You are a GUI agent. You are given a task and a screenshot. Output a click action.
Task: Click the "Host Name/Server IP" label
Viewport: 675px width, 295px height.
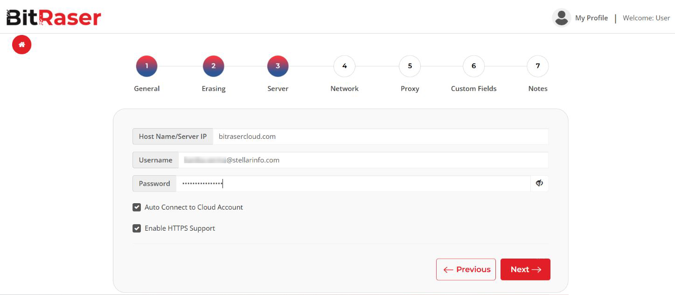click(173, 137)
